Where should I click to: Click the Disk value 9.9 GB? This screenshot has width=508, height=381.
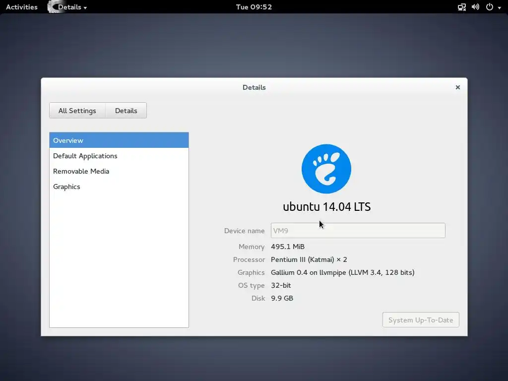pyautogui.click(x=282, y=298)
